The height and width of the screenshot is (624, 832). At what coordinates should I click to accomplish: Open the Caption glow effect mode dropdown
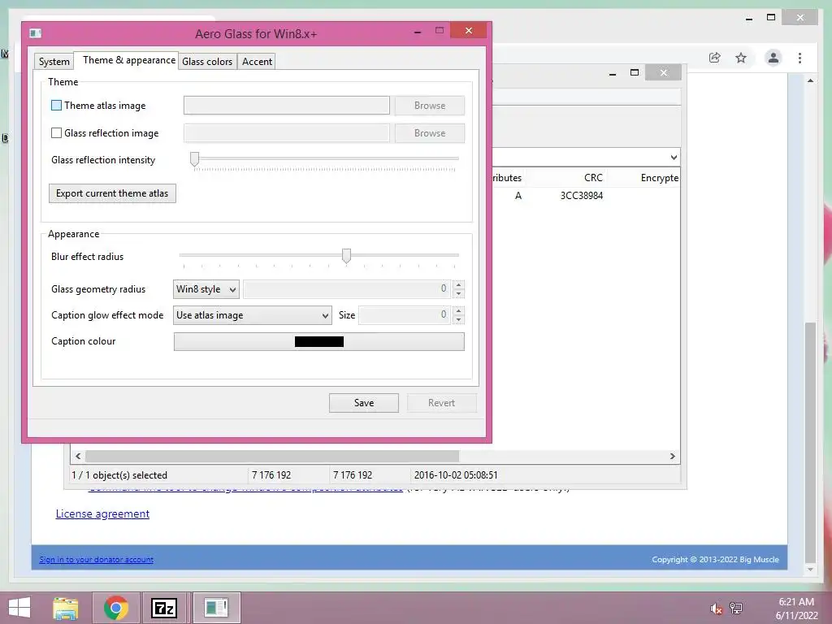pos(253,315)
